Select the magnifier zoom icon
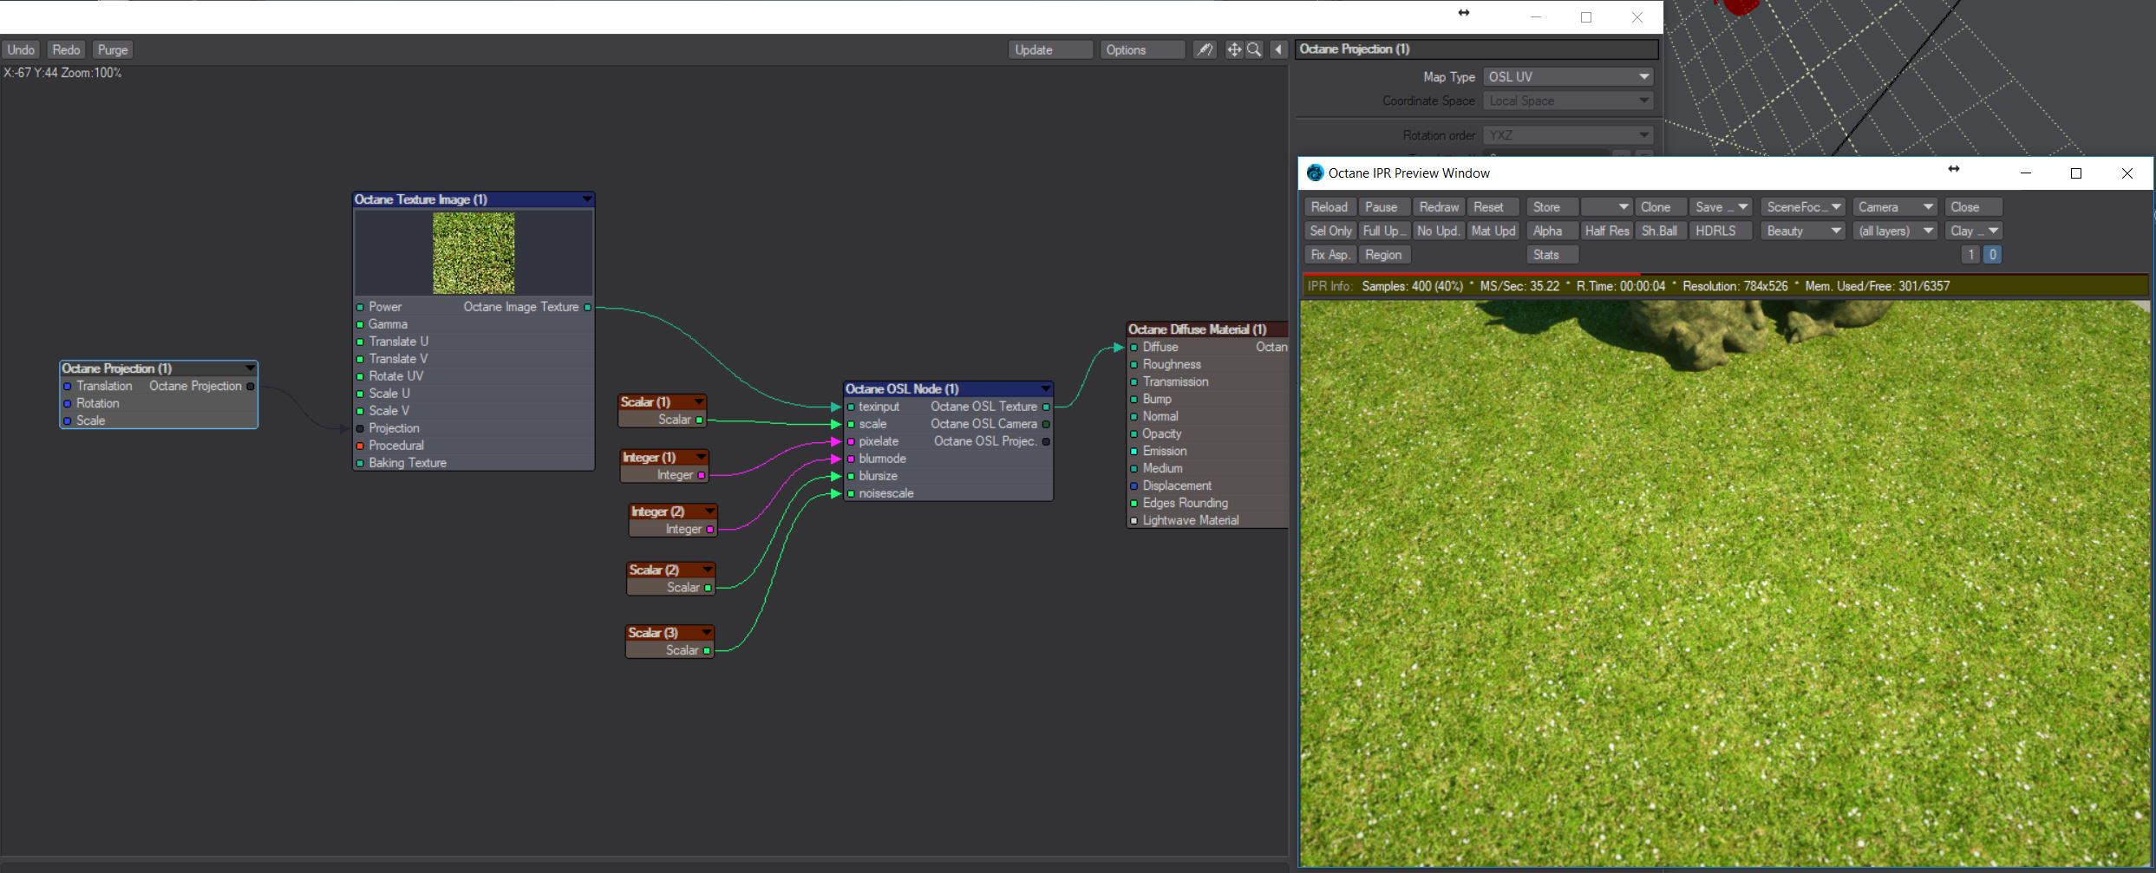2156x873 pixels. pos(1254,50)
